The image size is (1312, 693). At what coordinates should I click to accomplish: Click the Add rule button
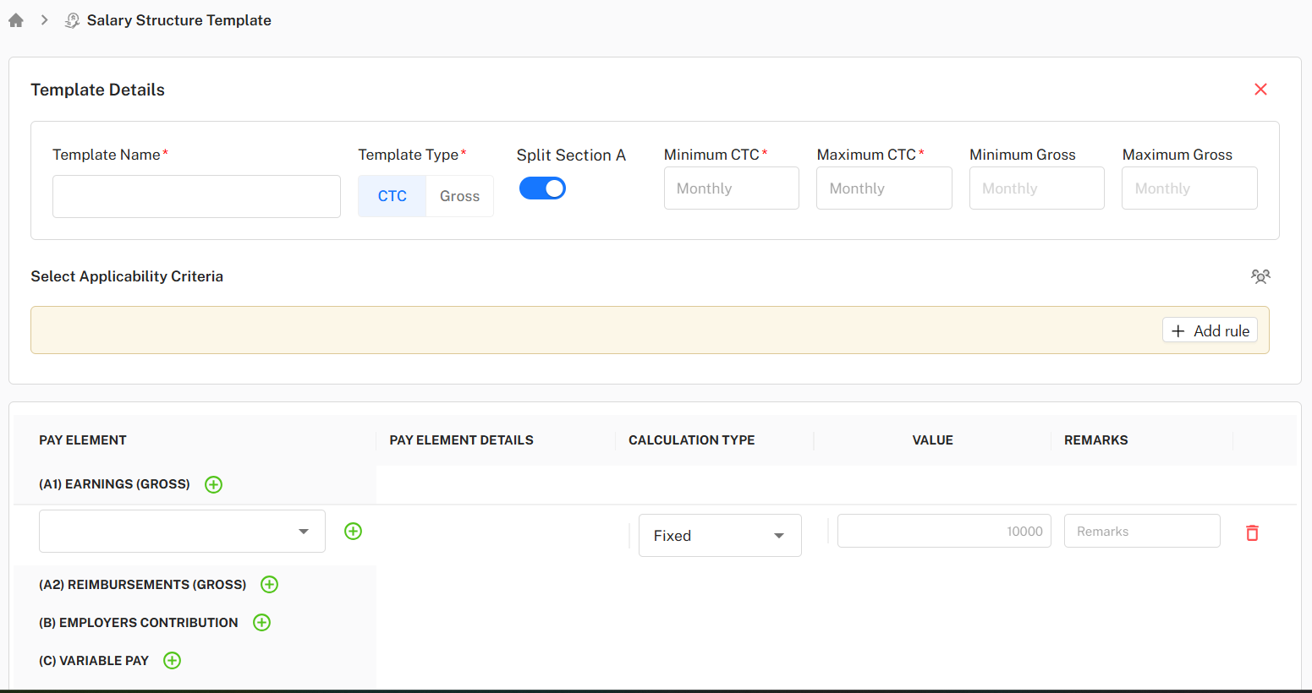tap(1210, 330)
